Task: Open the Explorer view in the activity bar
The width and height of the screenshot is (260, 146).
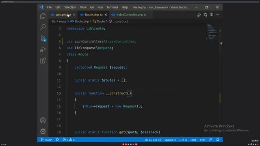Action: [43, 16]
